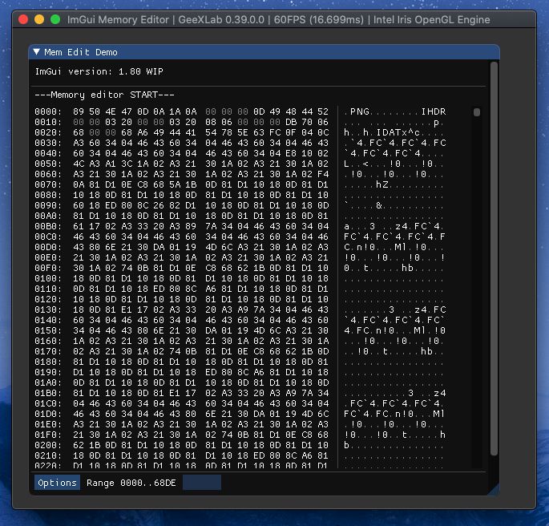Click the address label 00C0:
The width and height of the screenshot is (549, 526).
pyautogui.click(x=48, y=237)
